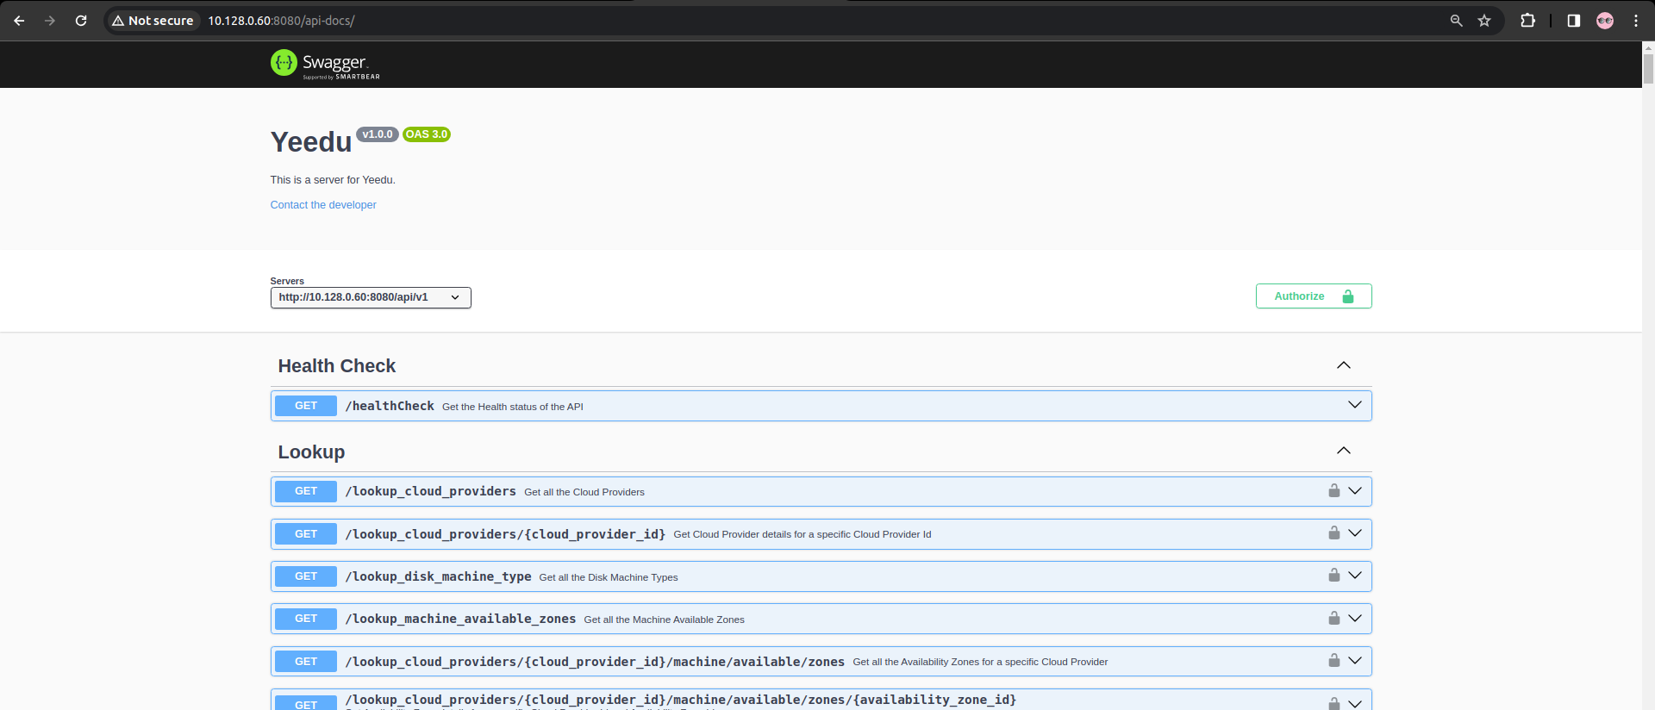
Task: Click the Yeedu title
Action: click(311, 142)
